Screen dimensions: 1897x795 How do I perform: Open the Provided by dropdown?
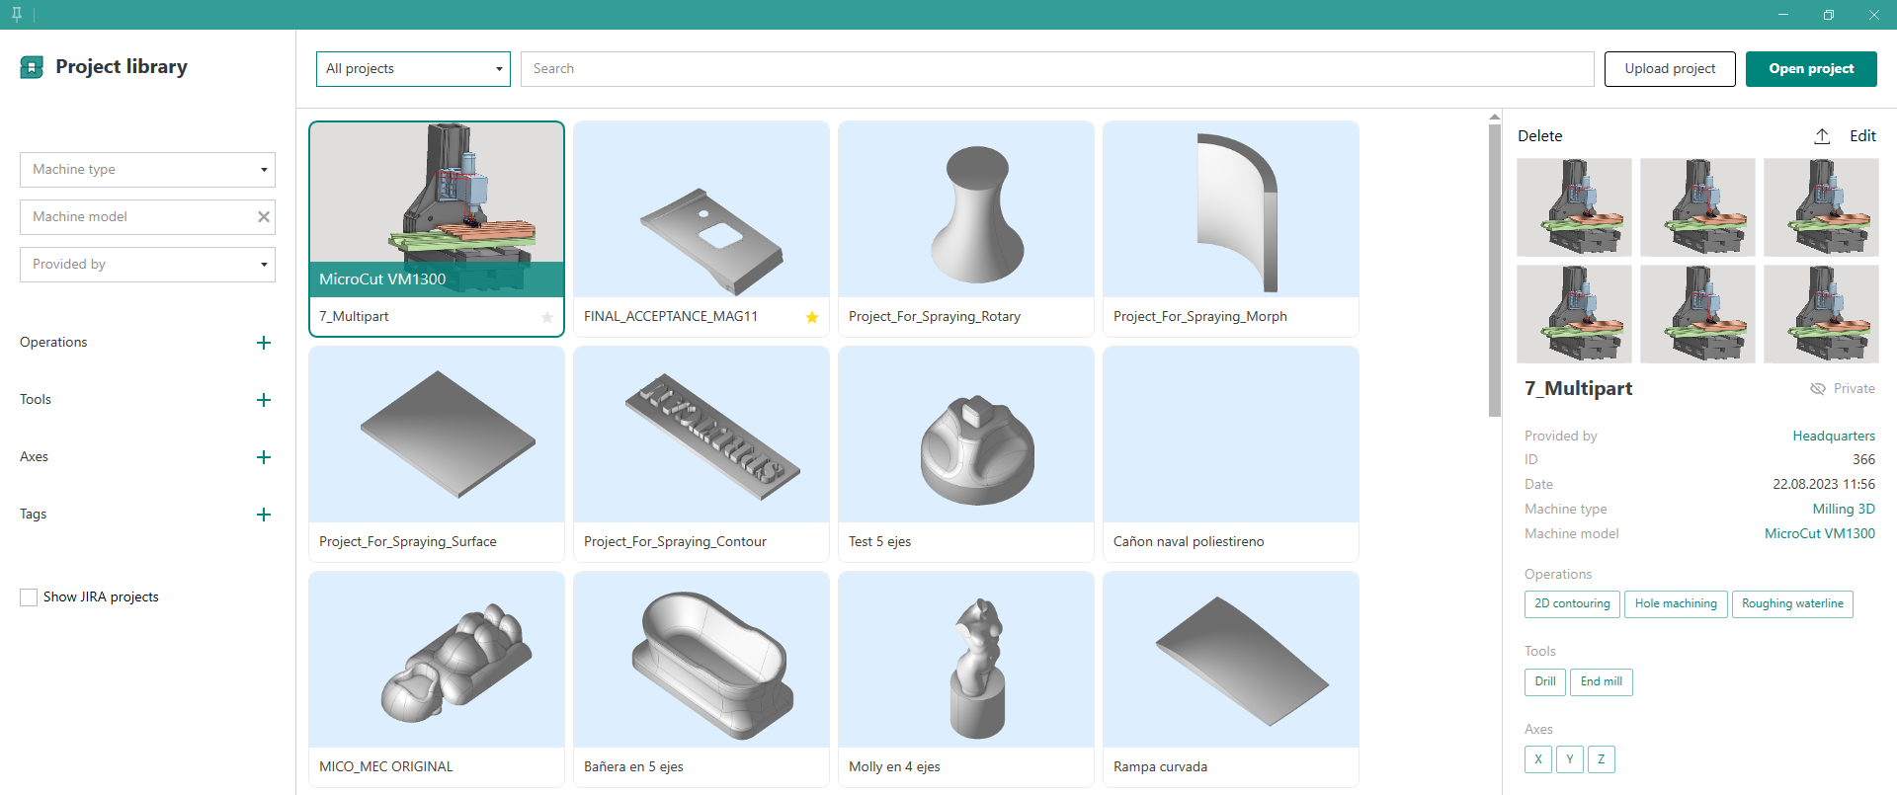click(x=147, y=265)
